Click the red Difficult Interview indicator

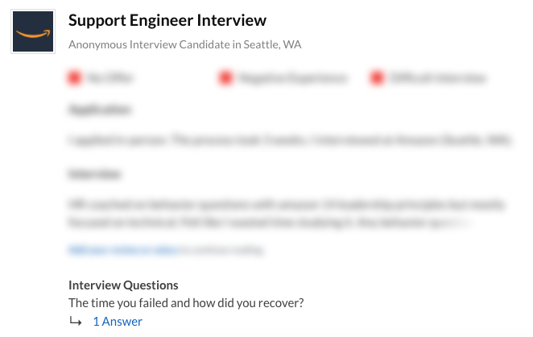(x=377, y=78)
